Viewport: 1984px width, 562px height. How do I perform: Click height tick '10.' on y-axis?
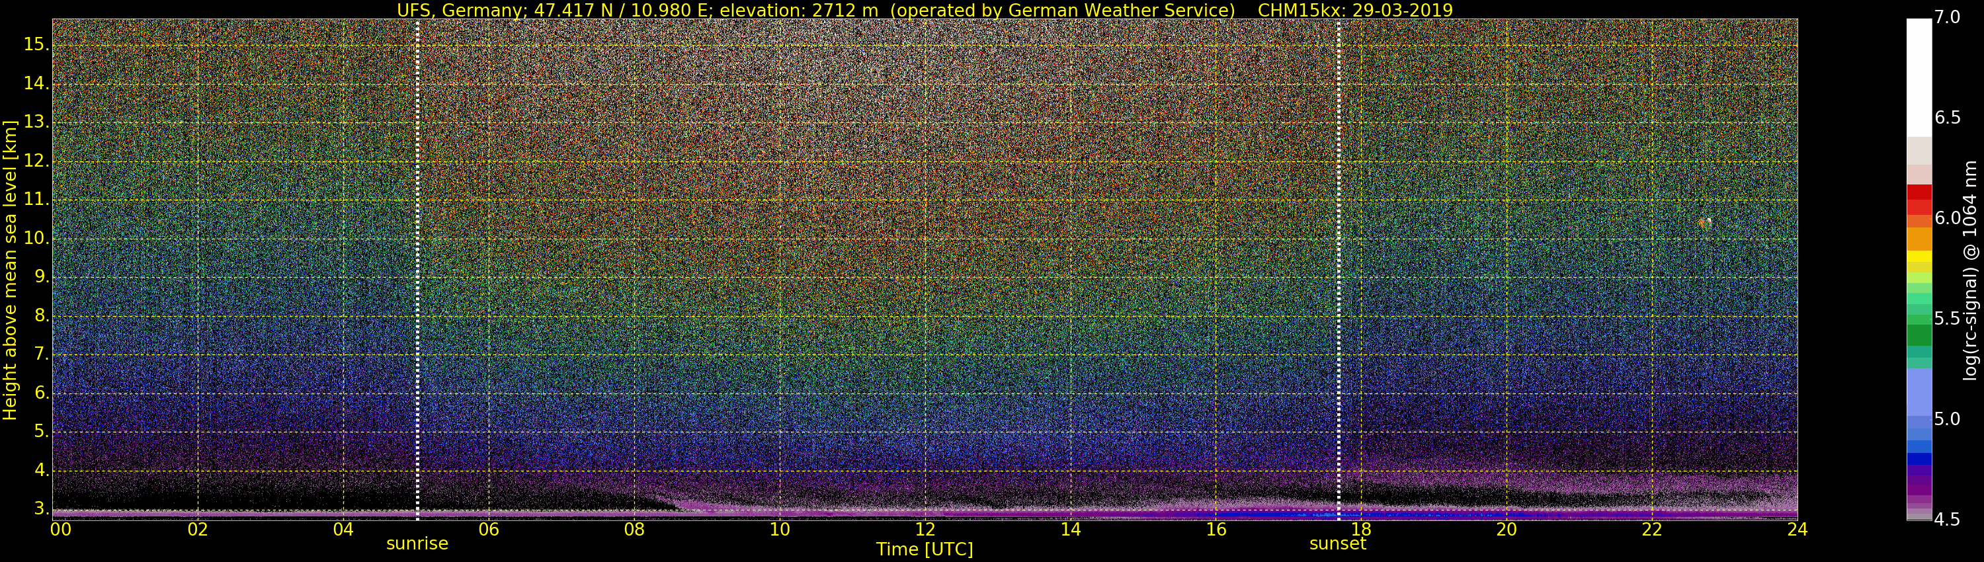pos(36,239)
